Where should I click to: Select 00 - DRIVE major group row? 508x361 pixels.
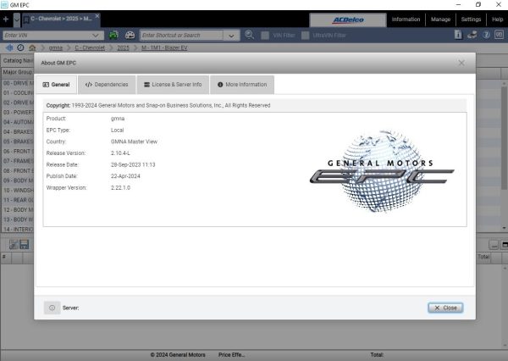(18, 83)
